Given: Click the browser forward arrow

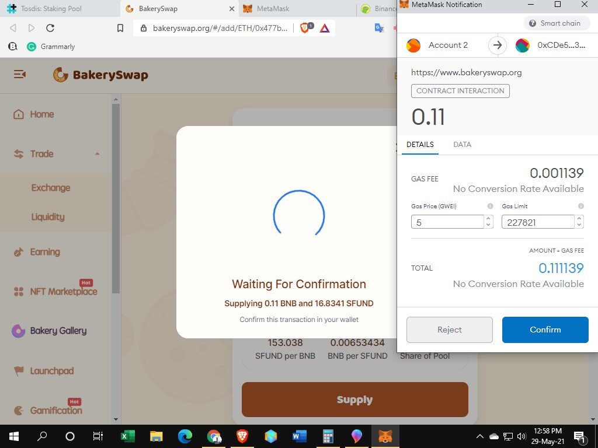Looking at the screenshot, I should (32, 28).
